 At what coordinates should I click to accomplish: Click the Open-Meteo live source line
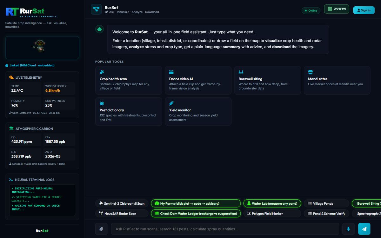tap(34, 113)
